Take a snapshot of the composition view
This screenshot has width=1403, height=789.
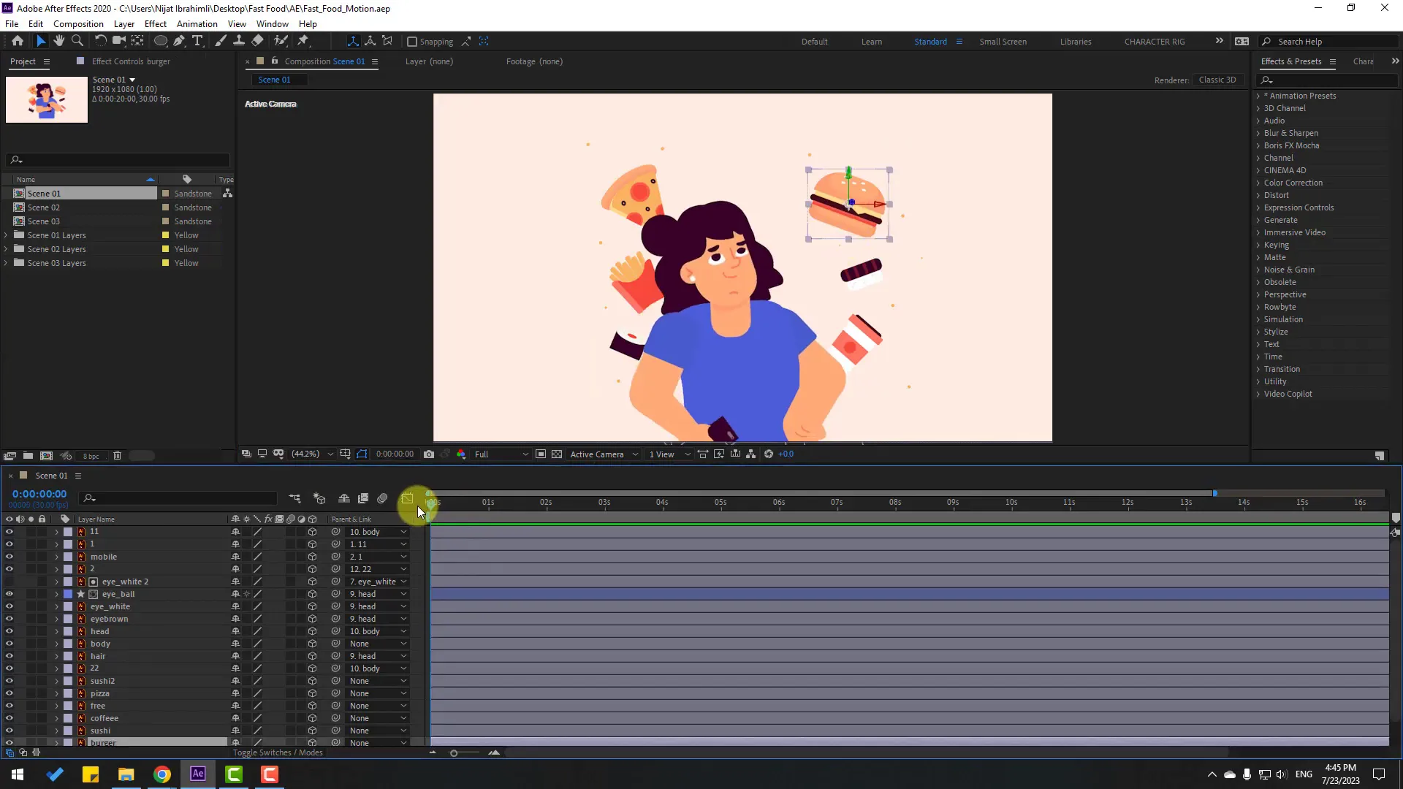[430, 454]
